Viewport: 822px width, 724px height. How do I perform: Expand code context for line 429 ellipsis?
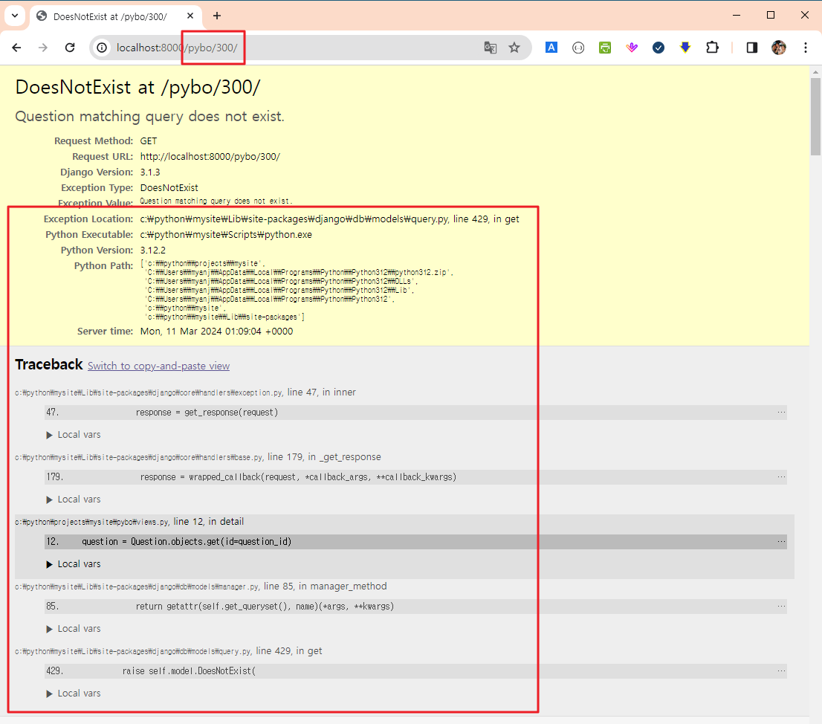(x=781, y=671)
